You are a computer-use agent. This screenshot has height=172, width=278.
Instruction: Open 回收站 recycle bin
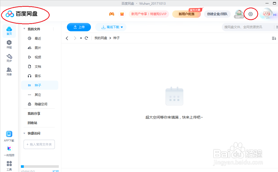(32, 123)
